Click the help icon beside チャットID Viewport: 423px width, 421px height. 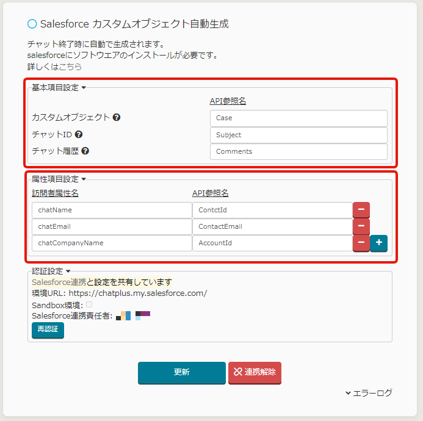click(79, 134)
